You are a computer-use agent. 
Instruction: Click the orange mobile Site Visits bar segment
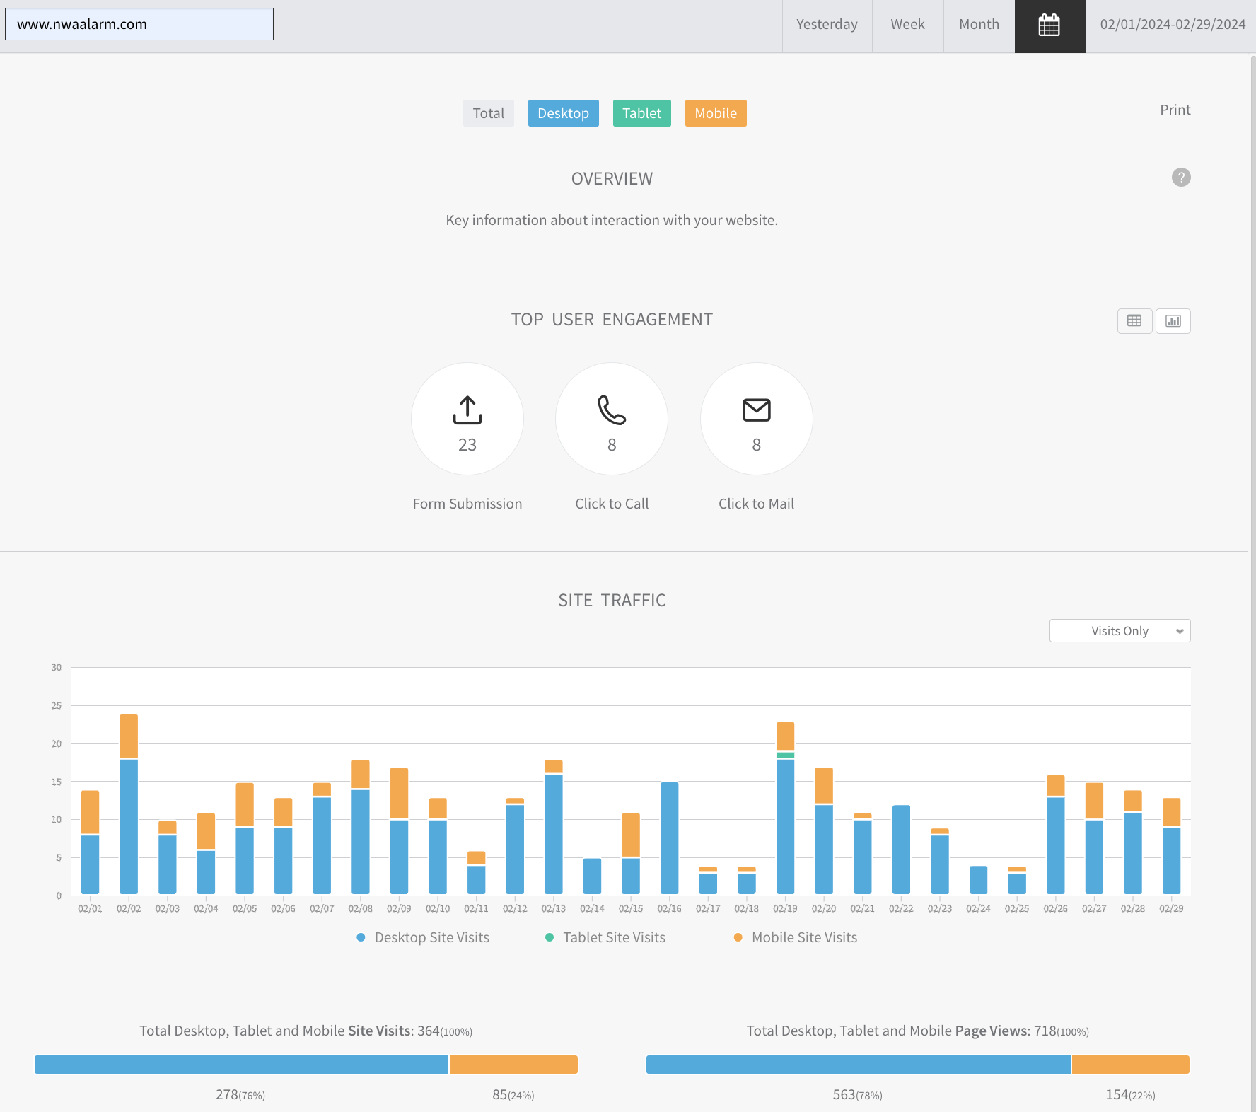[513, 1065]
